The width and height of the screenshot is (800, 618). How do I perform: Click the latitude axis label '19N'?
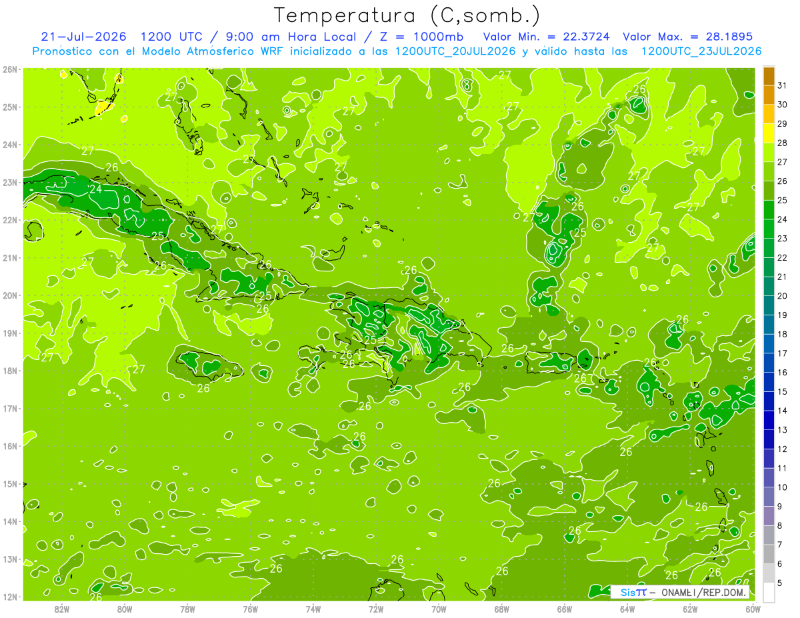pyautogui.click(x=10, y=333)
